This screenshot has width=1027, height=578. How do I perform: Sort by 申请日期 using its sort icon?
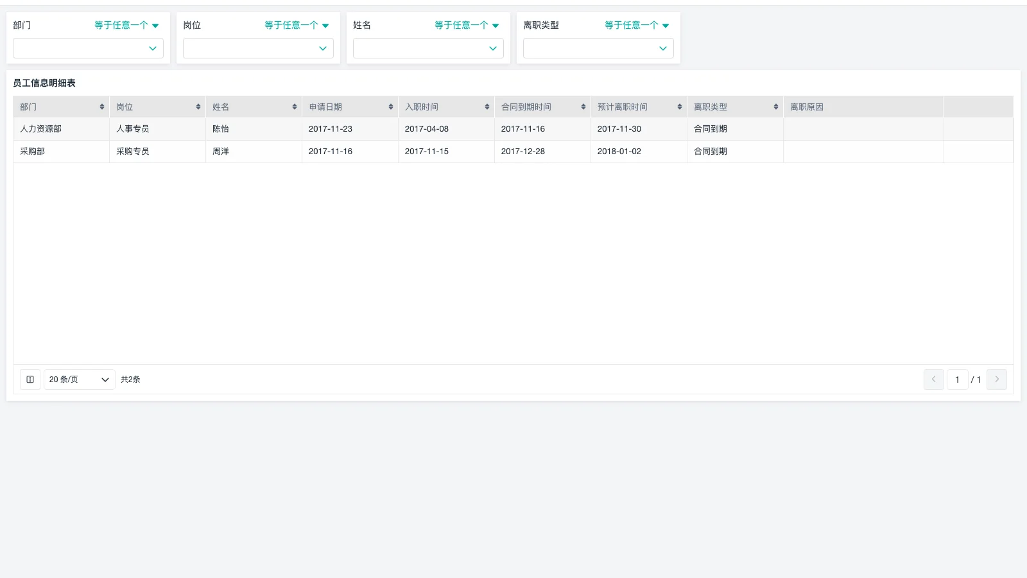(391, 107)
